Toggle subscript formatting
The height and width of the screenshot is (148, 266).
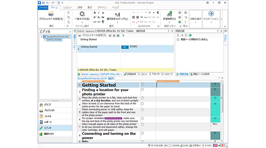point(99,17)
